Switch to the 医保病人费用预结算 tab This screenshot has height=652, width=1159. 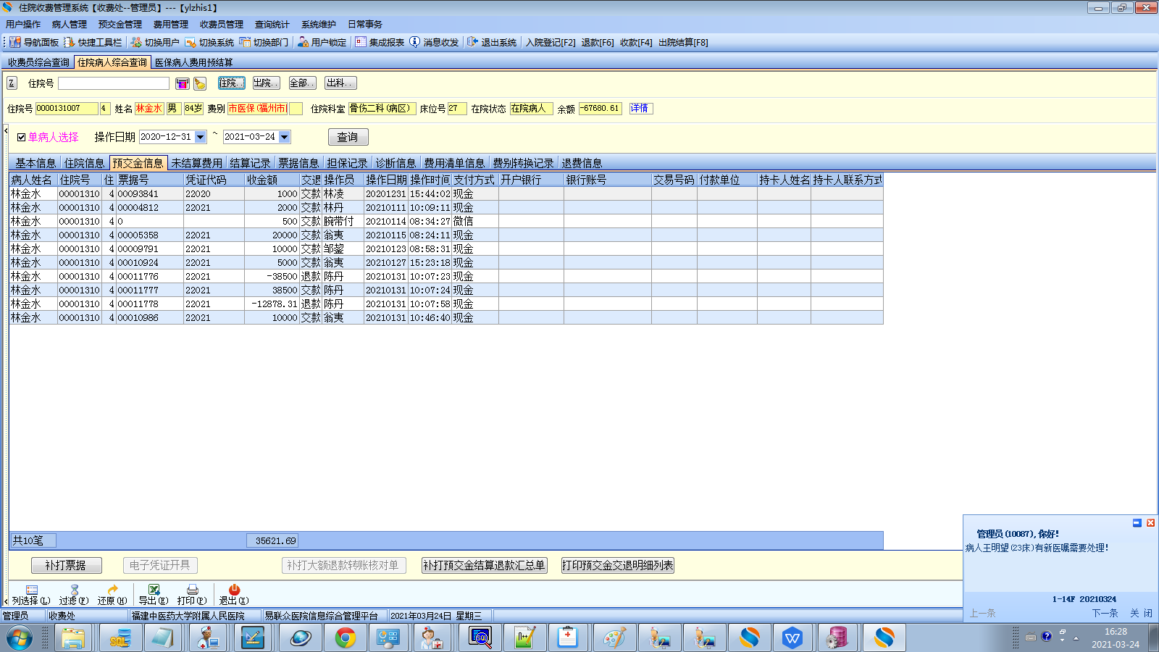pyautogui.click(x=194, y=63)
